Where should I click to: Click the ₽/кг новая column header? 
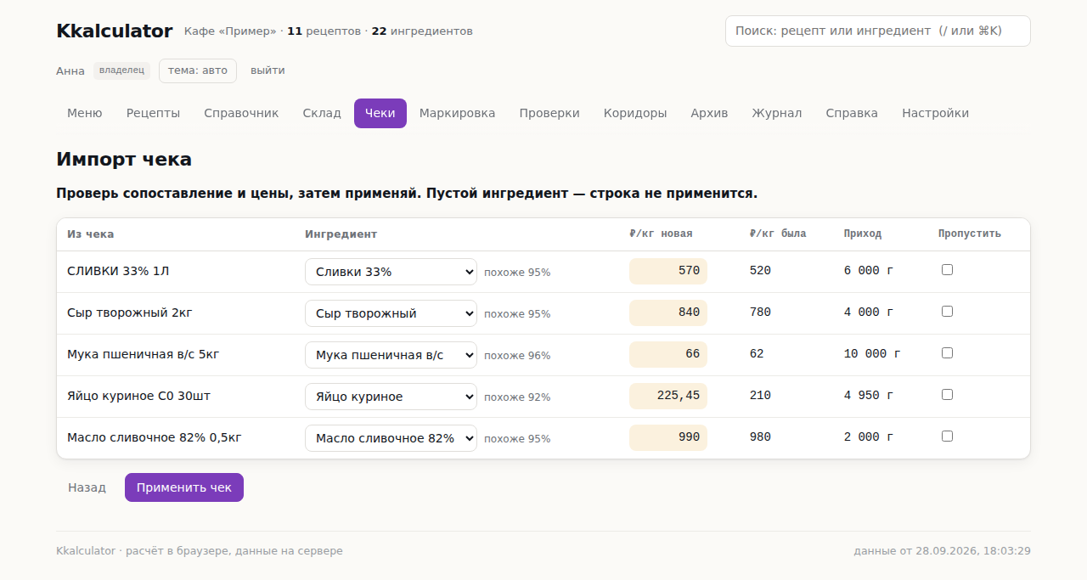[661, 234]
